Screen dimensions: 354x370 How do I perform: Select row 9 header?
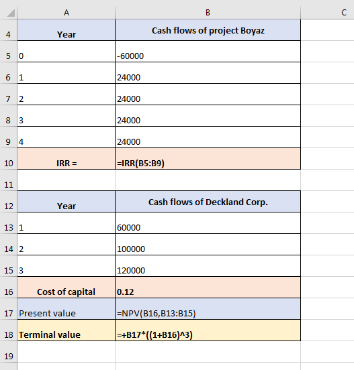click(x=9, y=137)
